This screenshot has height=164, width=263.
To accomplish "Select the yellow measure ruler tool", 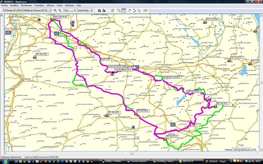I will pos(146,10).
